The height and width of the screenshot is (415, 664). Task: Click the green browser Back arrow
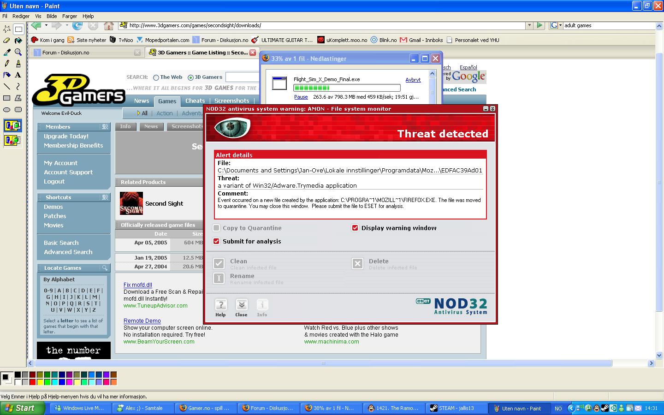[36, 25]
